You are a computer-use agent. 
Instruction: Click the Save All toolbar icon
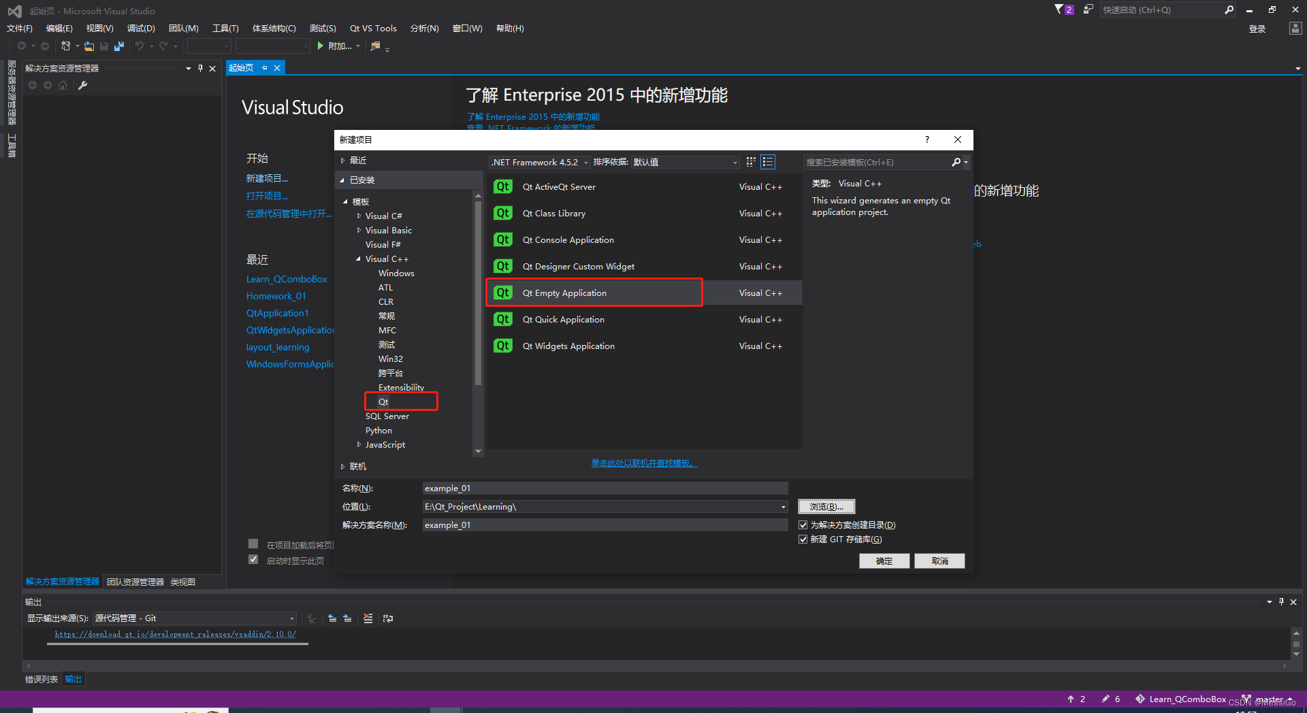pos(119,46)
